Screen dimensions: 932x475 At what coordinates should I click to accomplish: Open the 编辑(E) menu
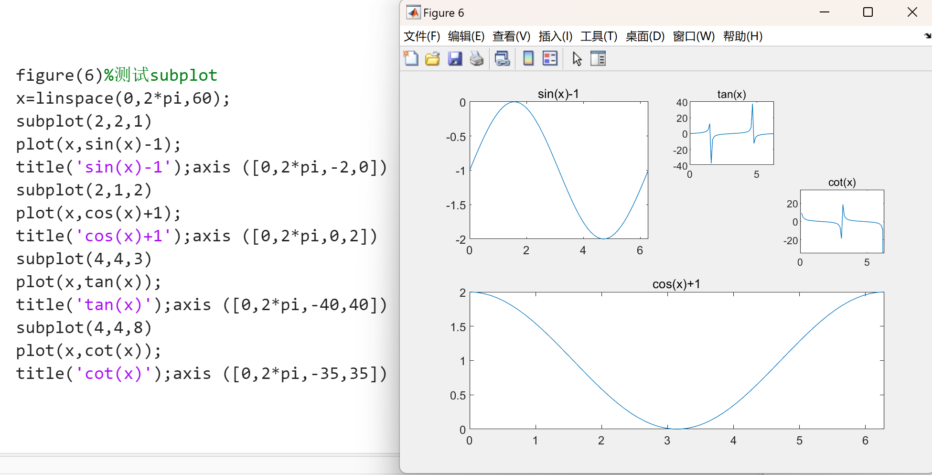466,36
